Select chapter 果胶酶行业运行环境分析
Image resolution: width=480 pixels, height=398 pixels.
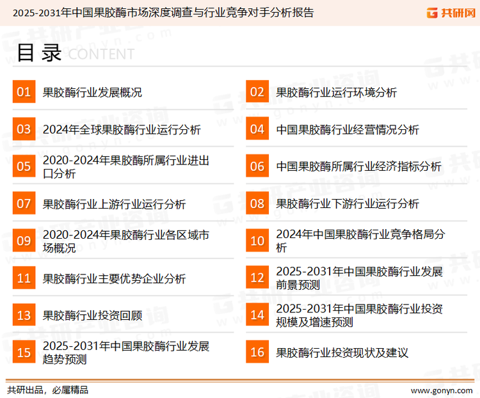pyautogui.click(x=337, y=92)
